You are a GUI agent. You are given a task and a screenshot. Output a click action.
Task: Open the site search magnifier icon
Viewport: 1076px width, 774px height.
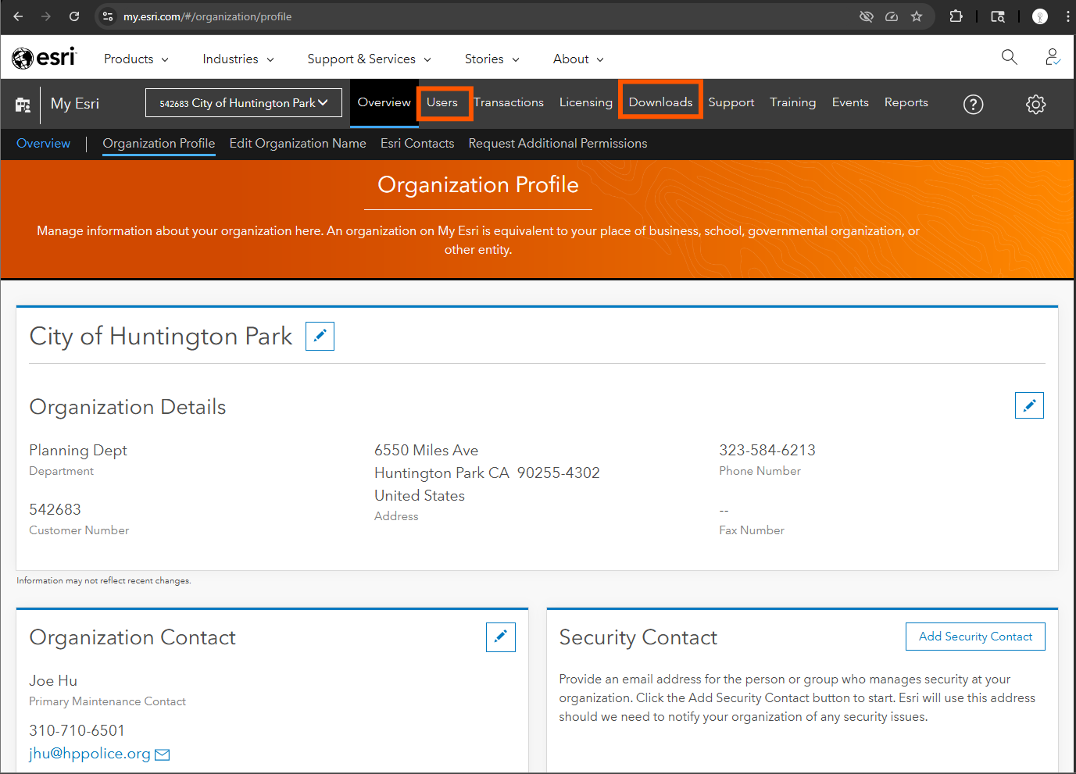pyautogui.click(x=1010, y=57)
